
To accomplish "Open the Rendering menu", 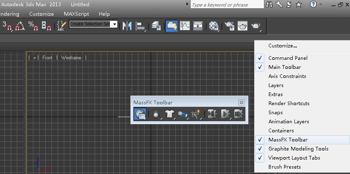I will tap(9, 14).
